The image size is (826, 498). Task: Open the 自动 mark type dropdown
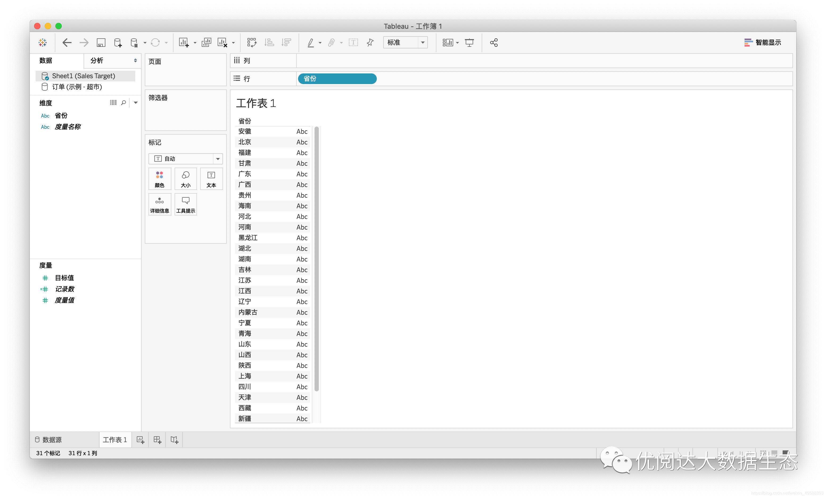tap(185, 159)
